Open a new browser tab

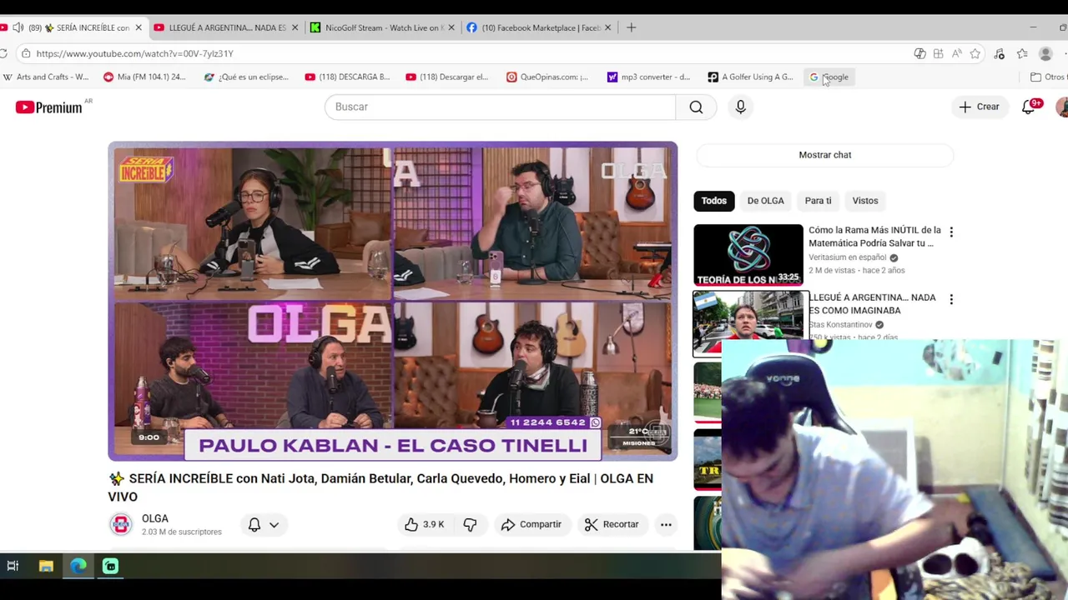pyautogui.click(x=631, y=27)
